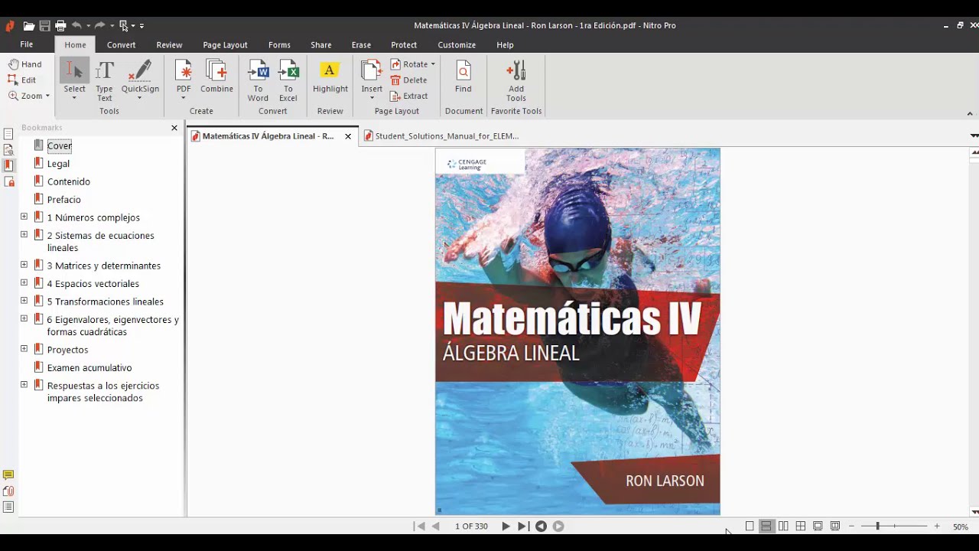The image size is (979, 551).
Task: Select the Edit tool
Action: tap(22, 80)
